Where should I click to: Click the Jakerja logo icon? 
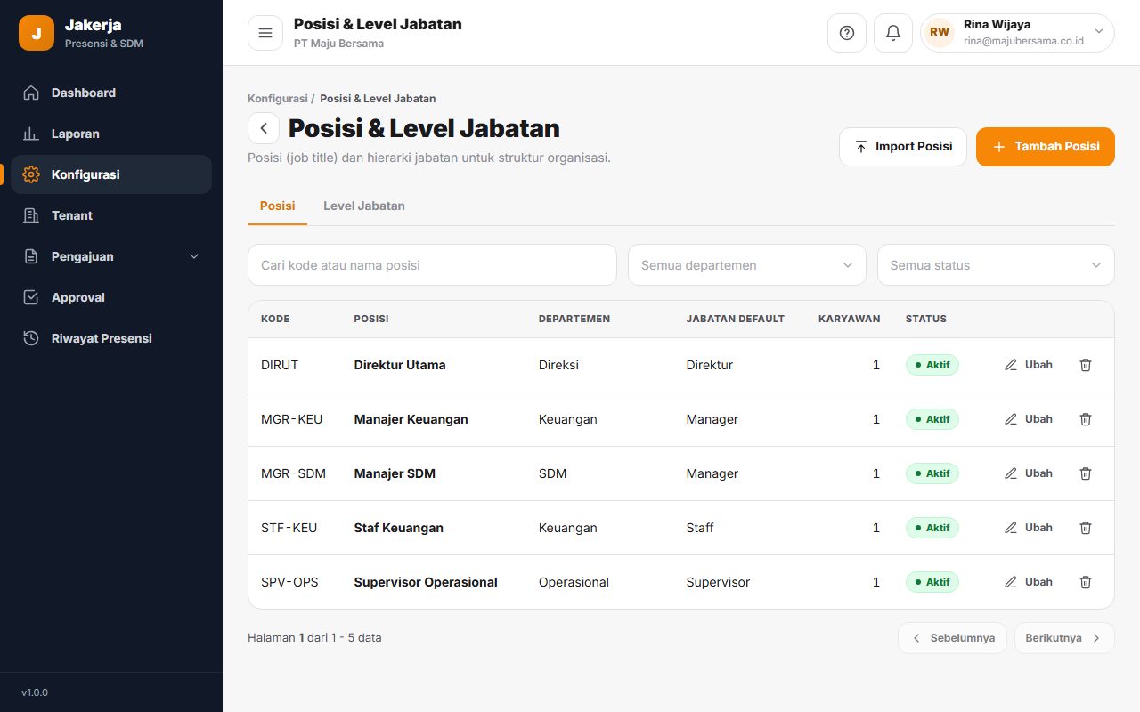click(x=37, y=33)
